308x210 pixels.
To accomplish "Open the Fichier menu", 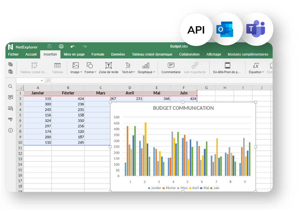I will click(x=13, y=54).
